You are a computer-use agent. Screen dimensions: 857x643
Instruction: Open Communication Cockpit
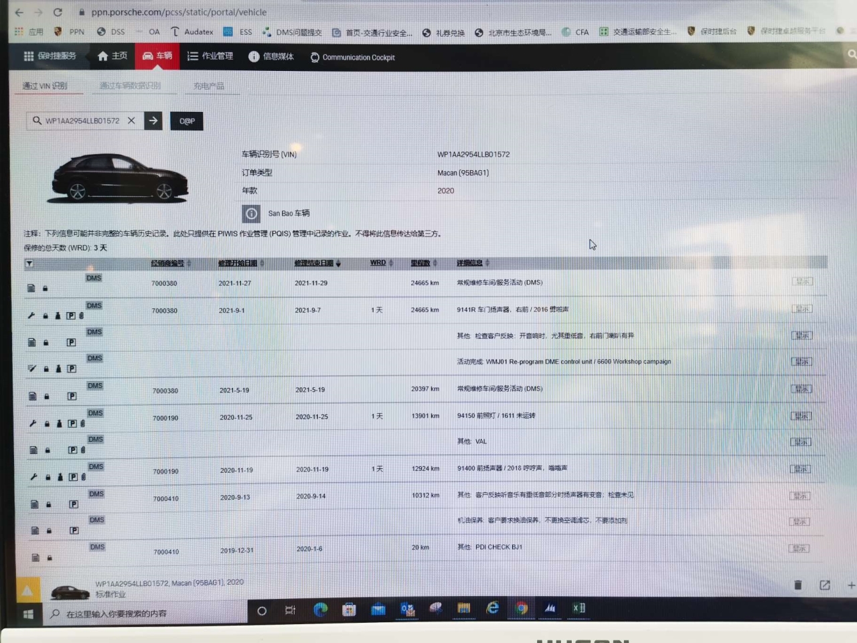click(x=352, y=58)
